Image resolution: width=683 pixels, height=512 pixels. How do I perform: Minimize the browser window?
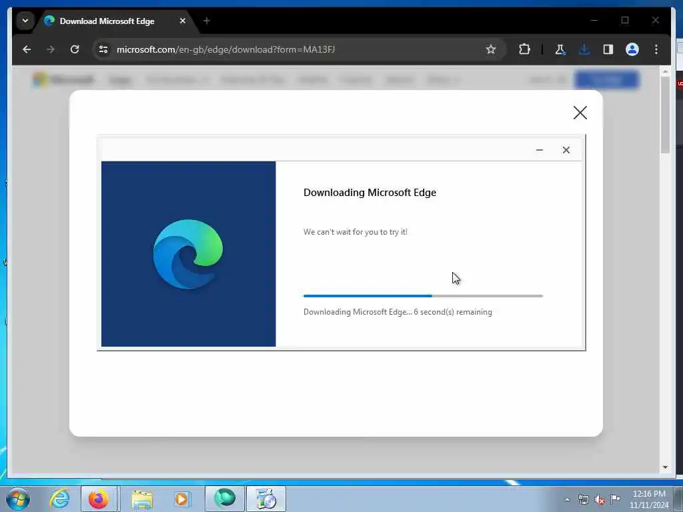click(594, 20)
